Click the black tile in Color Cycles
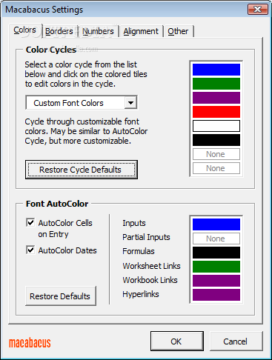Image resolution: width=272 pixels, height=360 pixels. click(x=216, y=140)
